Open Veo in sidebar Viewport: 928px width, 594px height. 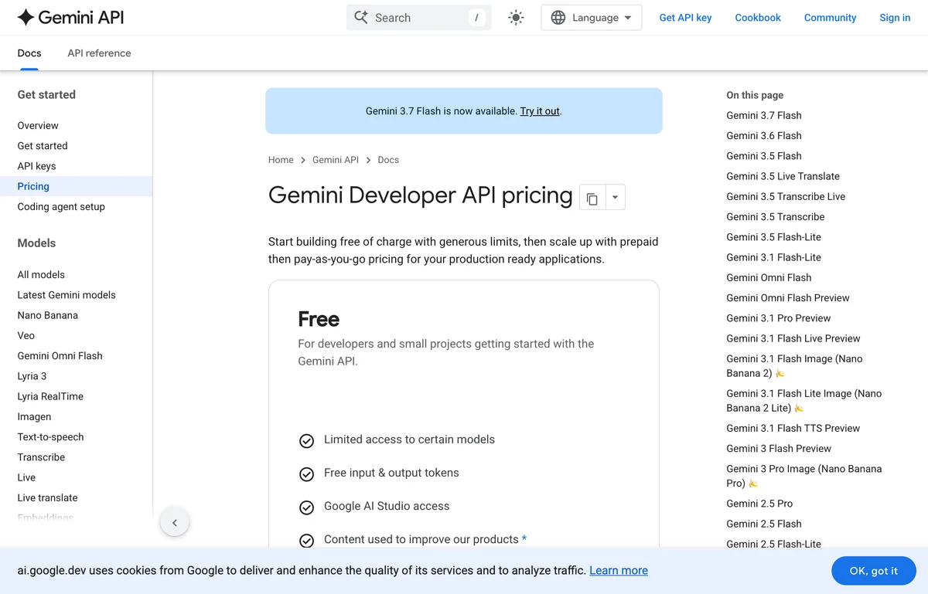[26, 335]
